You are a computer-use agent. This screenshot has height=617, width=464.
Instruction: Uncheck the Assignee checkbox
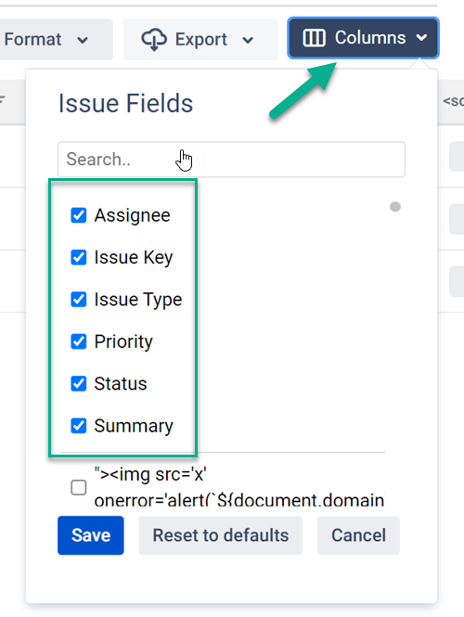point(79,215)
